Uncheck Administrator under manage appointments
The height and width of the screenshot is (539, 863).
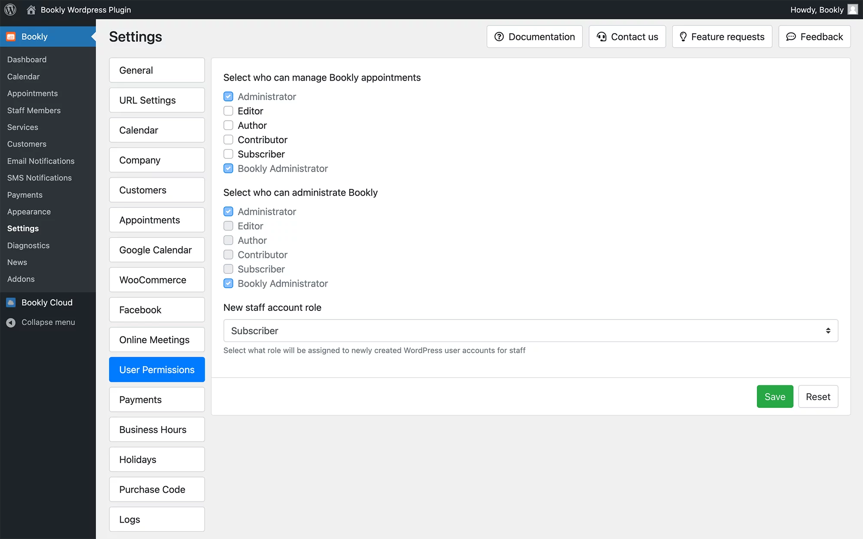pos(228,97)
